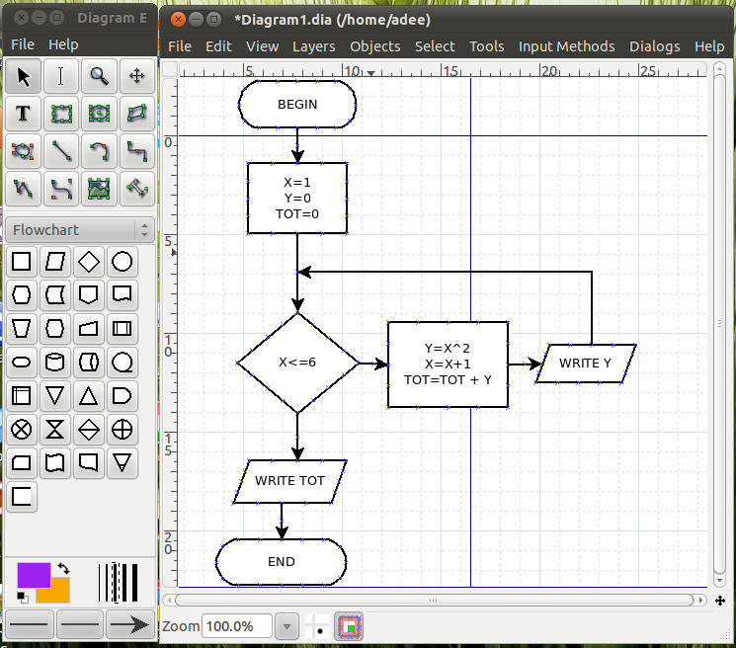Screen dimensions: 736x648
Task: Select the Text (T) tool
Action: 23,114
